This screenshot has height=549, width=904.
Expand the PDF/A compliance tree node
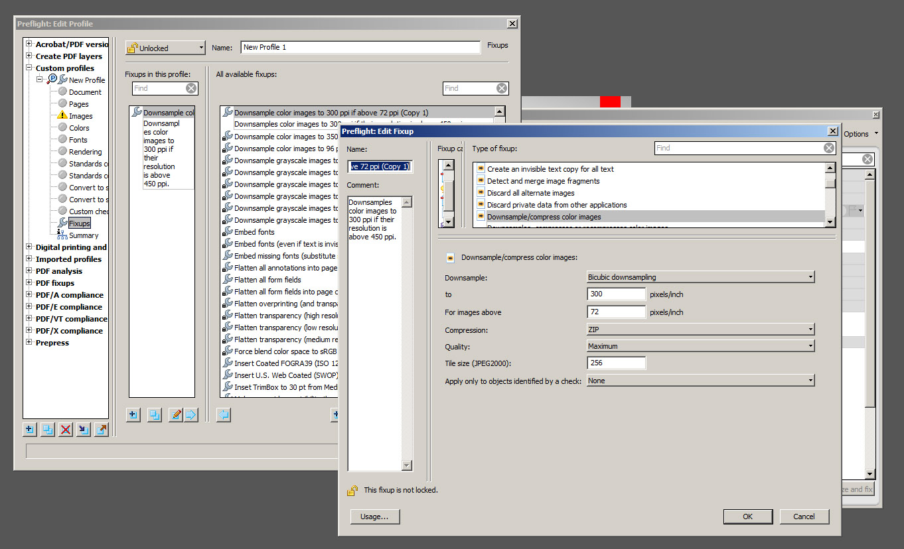[29, 295]
